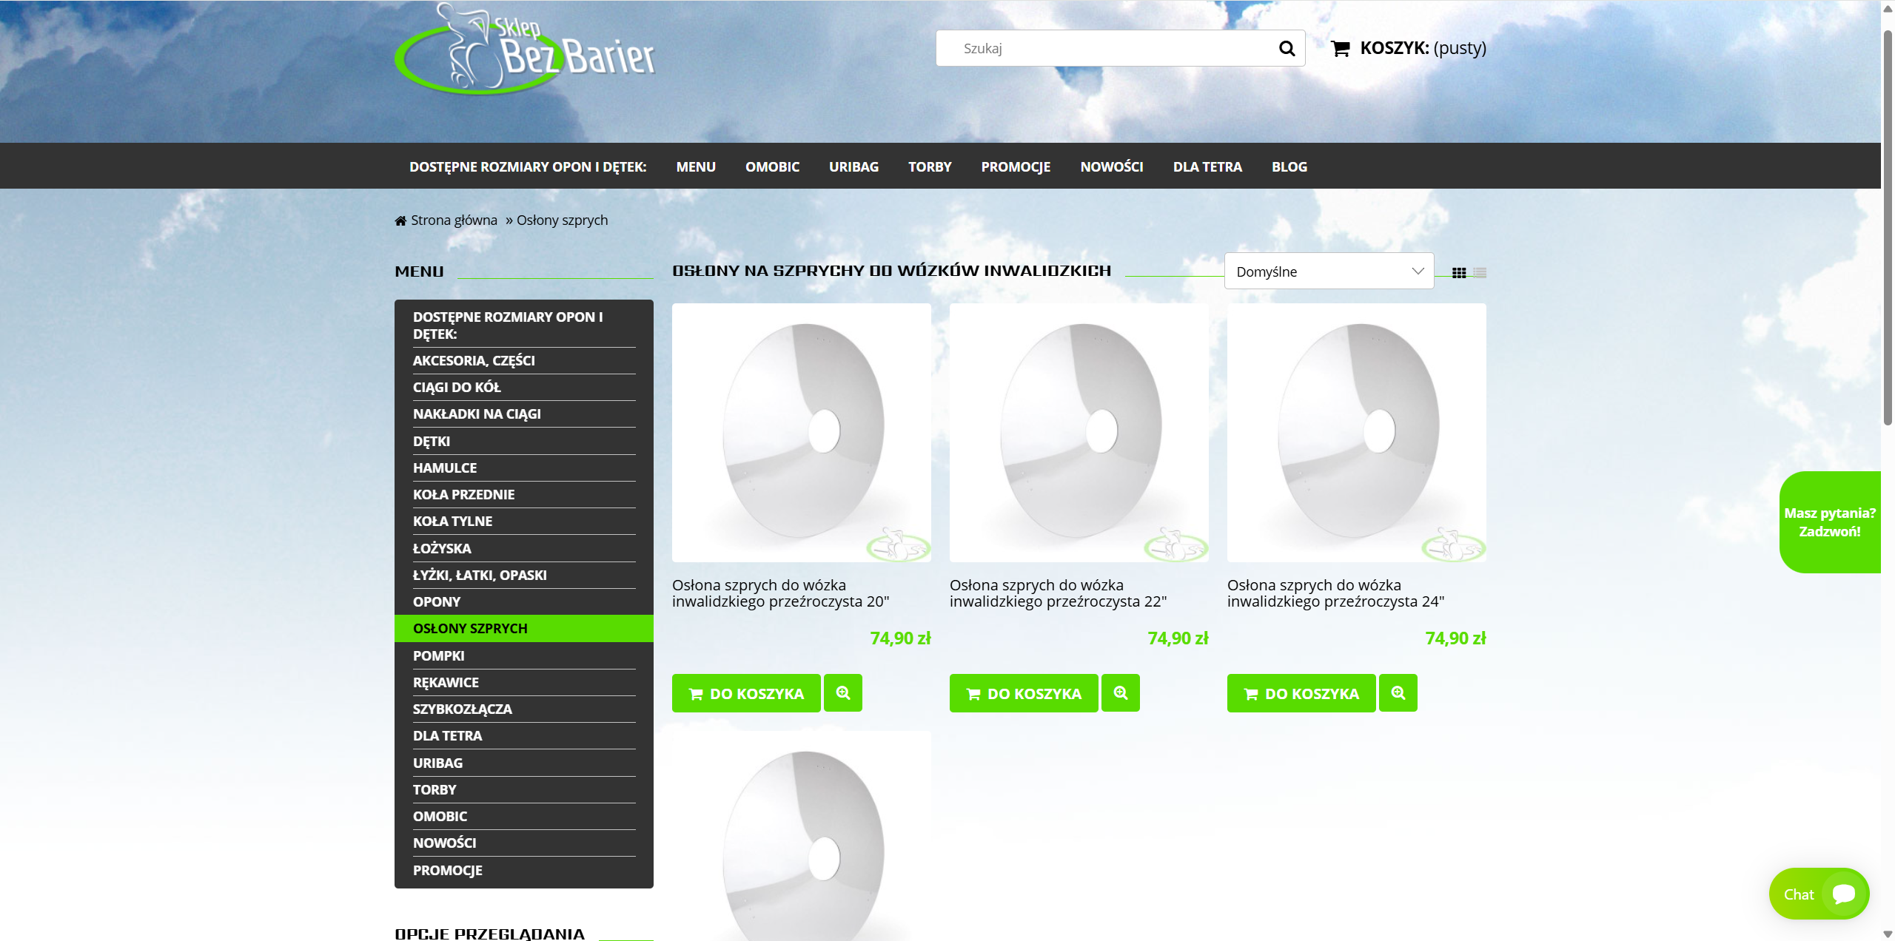The height and width of the screenshot is (941, 1895).
Task: Expand the Domyślne sorting dropdown
Action: pyautogui.click(x=1329, y=271)
